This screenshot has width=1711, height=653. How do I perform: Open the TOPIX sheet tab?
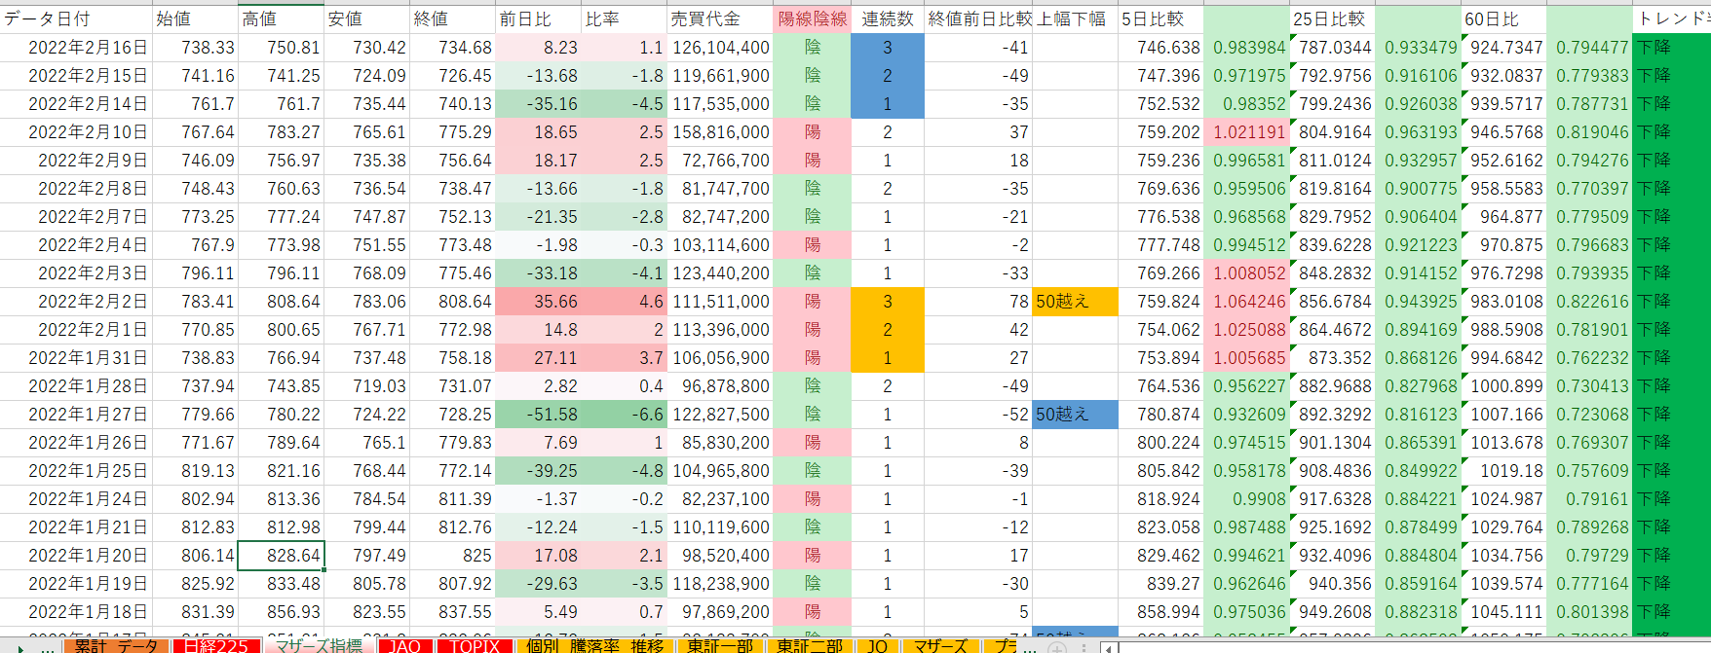pos(475,646)
